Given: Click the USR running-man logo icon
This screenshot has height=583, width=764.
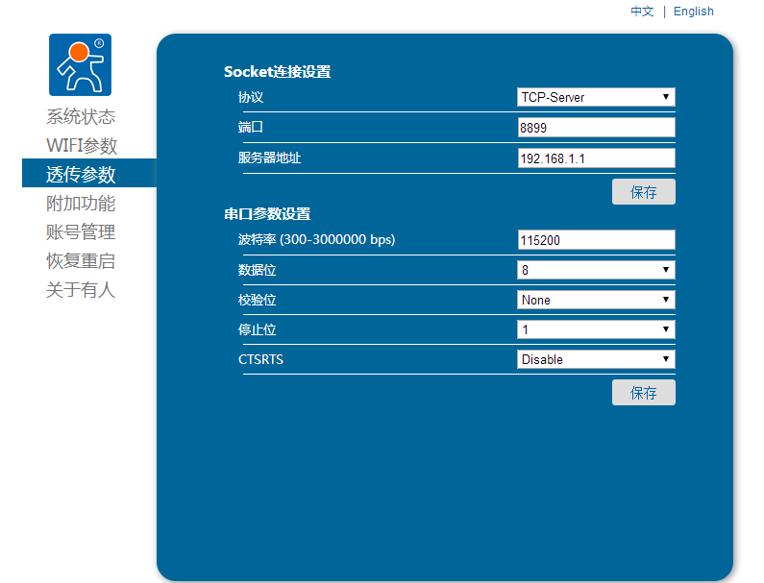Looking at the screenshot, I should point(81,65).
